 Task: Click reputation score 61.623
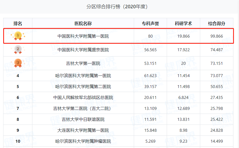(x=150, y=75)
